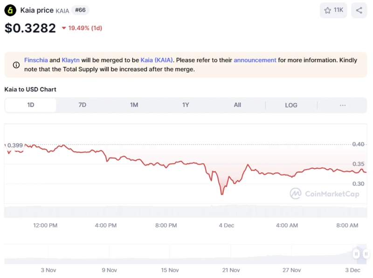This screenshot has height=278, width=373.
Task: Open the share icon button
Action: pos(359,10)
